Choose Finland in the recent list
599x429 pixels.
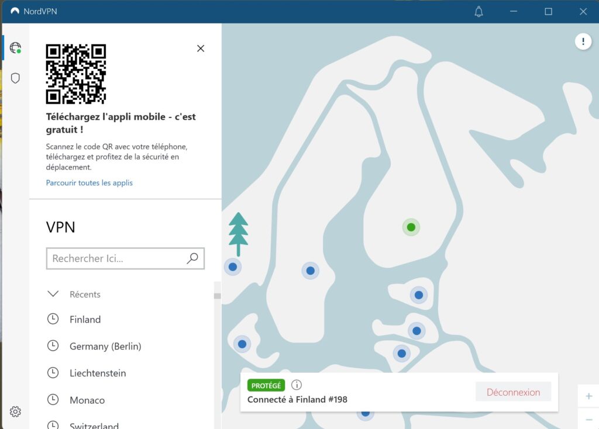pos(85,320)
